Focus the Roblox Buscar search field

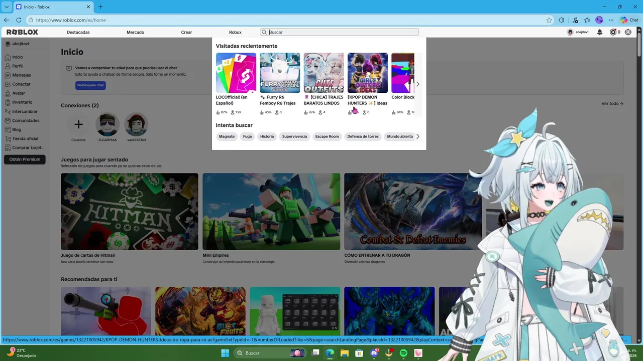[339, 32]
